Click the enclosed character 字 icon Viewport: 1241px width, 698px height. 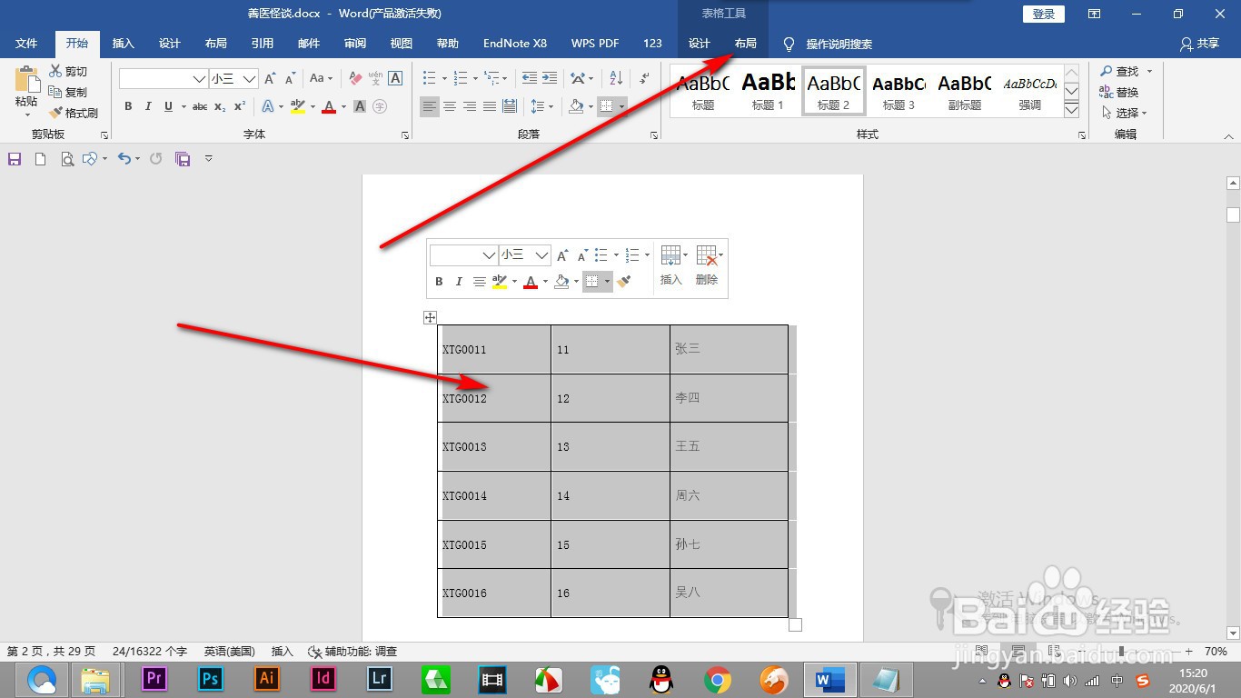pyautogui.click(x=380, y=106)
